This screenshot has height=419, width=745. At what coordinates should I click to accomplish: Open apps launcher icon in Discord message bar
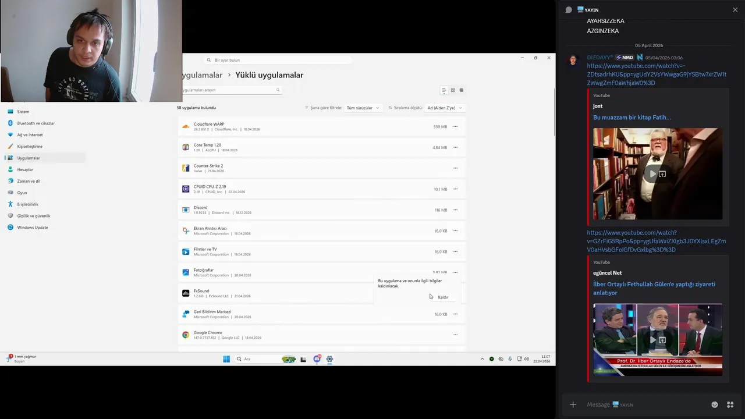click(x=730, y=404)
